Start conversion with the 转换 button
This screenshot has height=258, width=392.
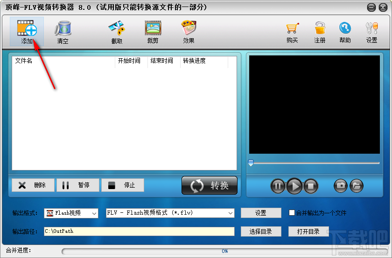(x=210, y=185)
